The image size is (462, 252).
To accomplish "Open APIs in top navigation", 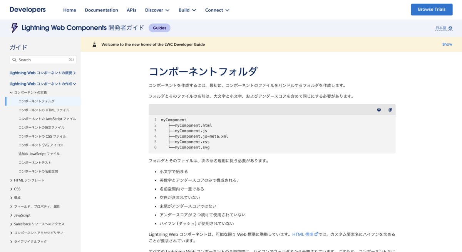I will (x=131, y=10).
